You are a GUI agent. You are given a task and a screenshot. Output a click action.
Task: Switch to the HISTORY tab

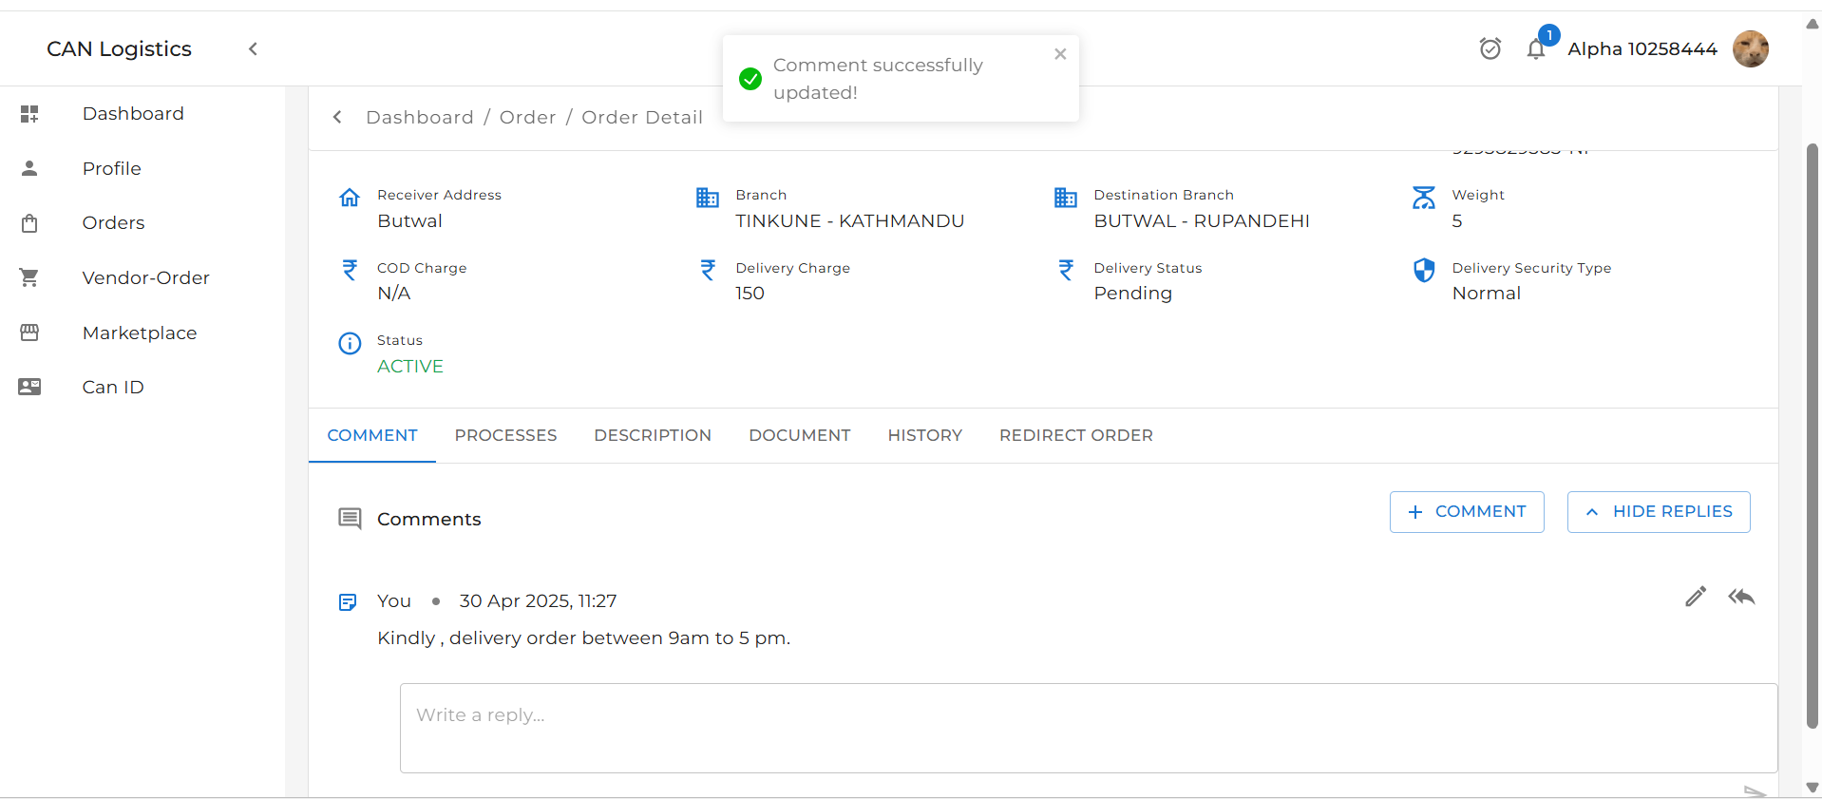click(925, 435)
